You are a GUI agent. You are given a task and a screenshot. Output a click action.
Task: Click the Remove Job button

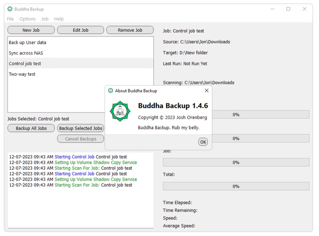click(130, 30)
